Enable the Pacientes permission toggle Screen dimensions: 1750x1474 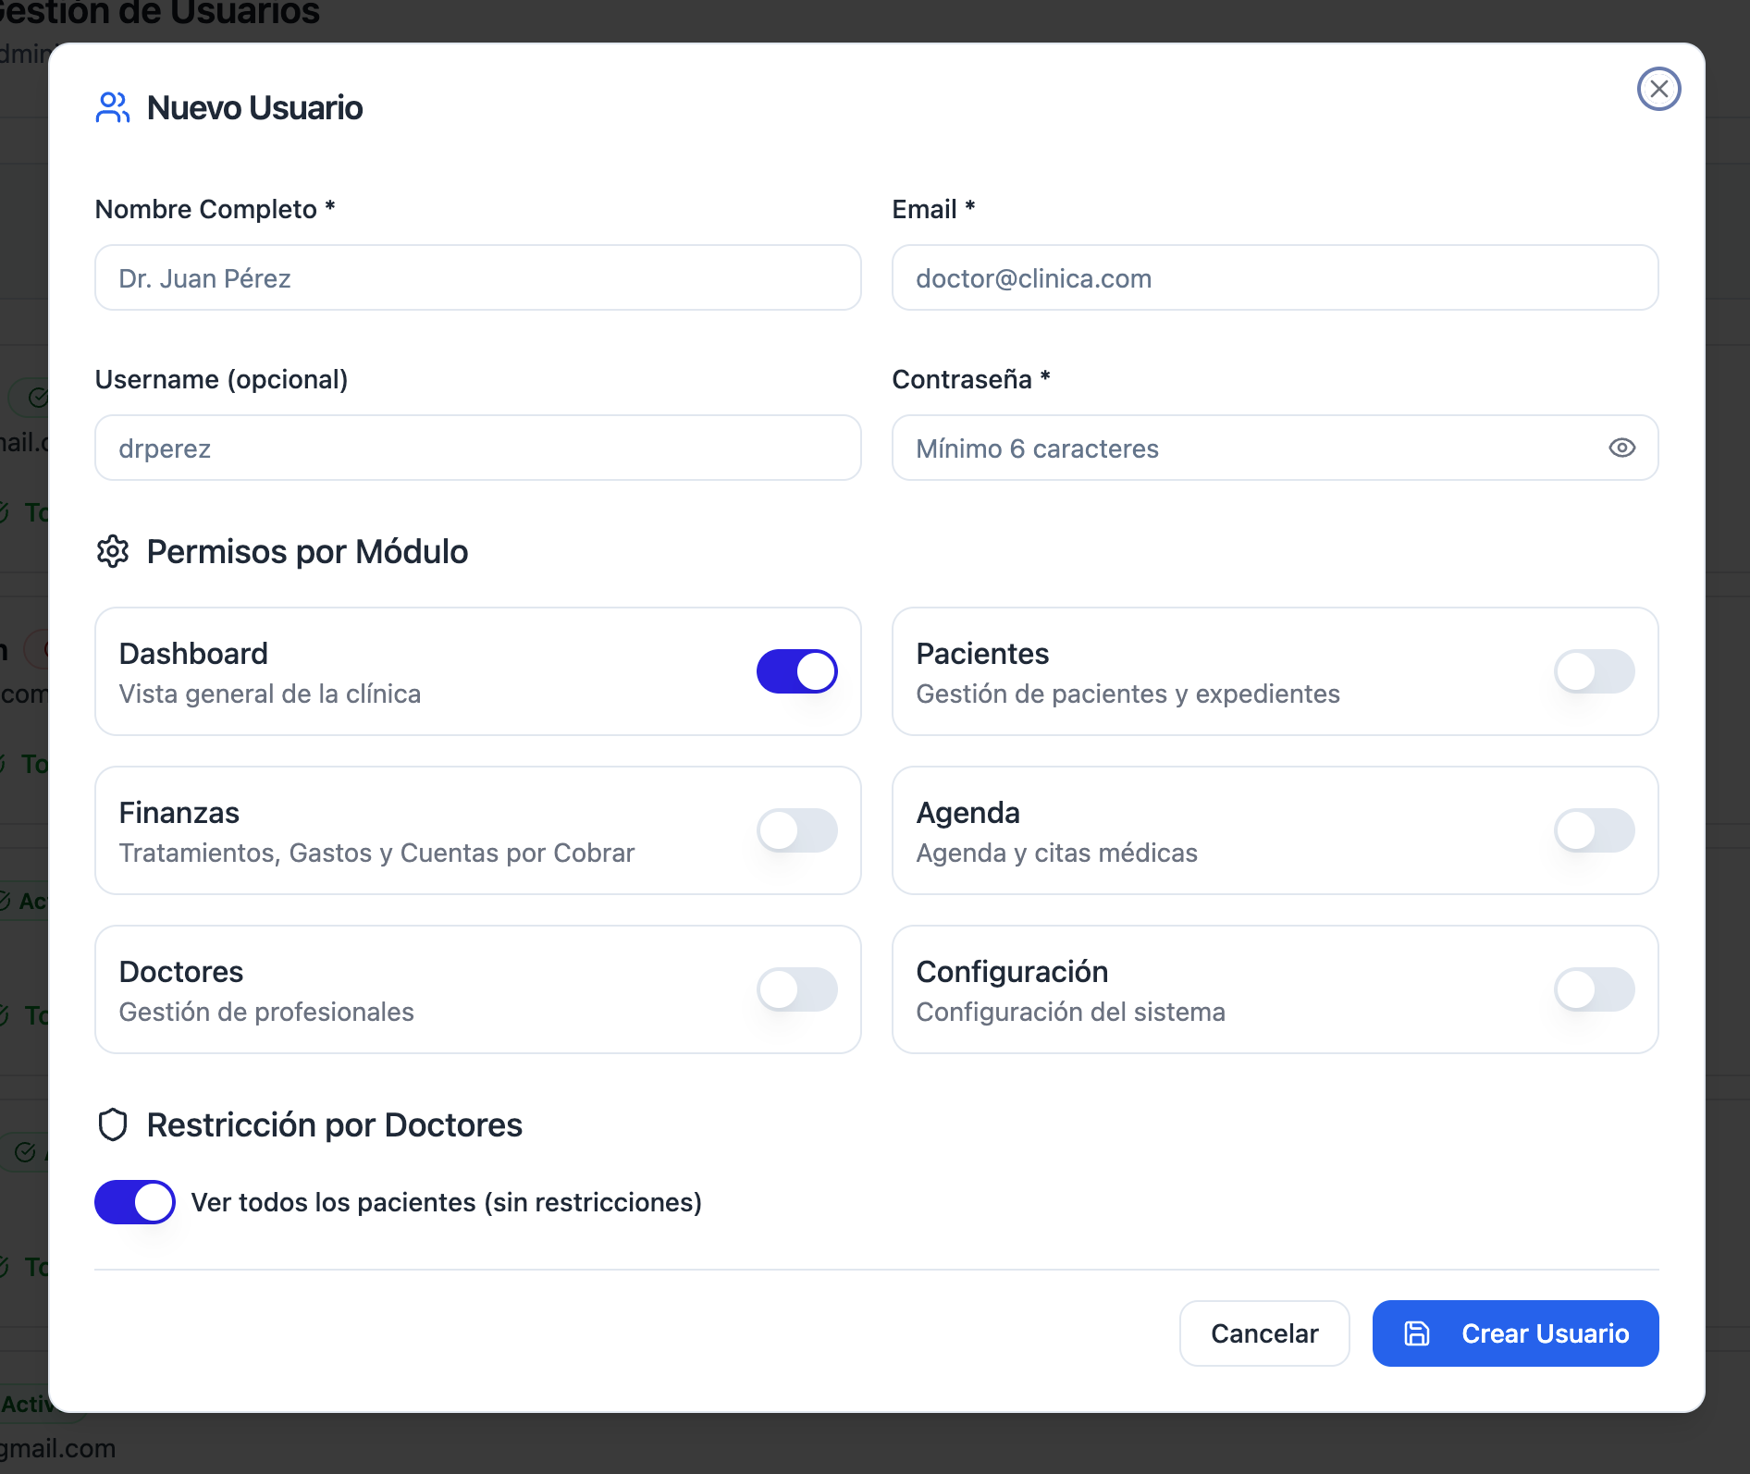click(x=1594, y=671)
